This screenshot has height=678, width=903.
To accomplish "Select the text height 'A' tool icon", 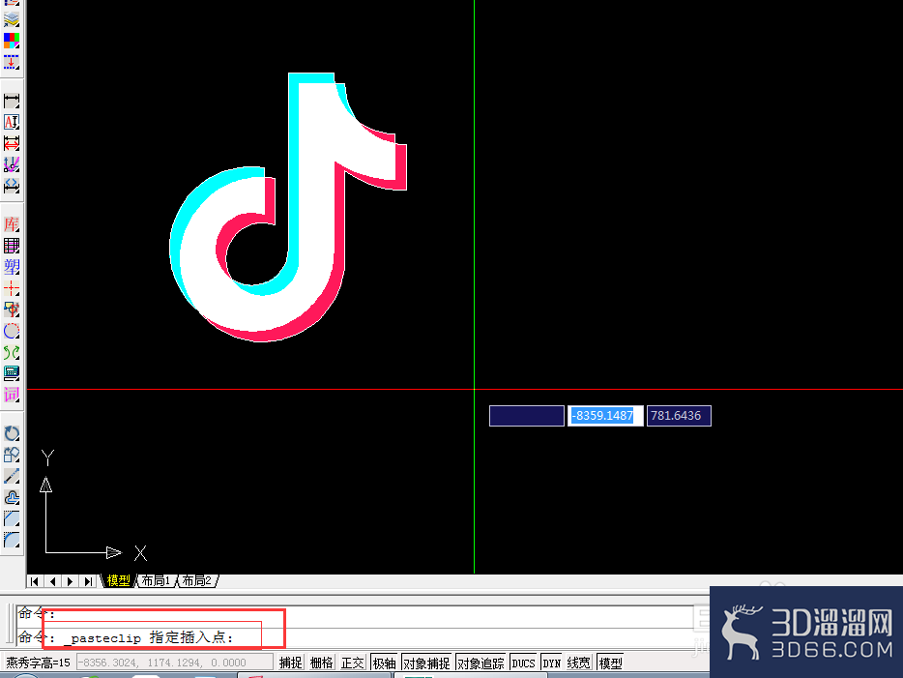I will [12, 122].
